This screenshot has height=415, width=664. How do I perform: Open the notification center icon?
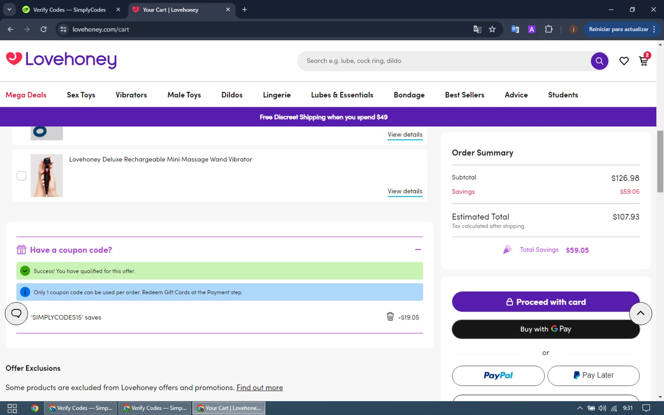pyautogui.click(x=646, y=408)
